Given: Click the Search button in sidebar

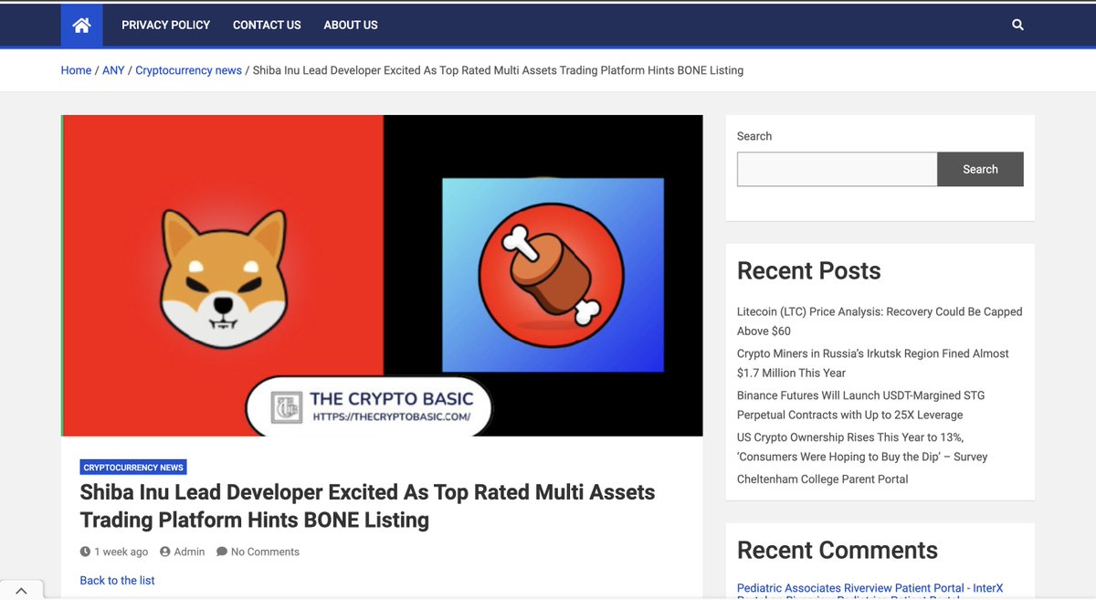Looking at the screenshot, I should coord(980,169).
